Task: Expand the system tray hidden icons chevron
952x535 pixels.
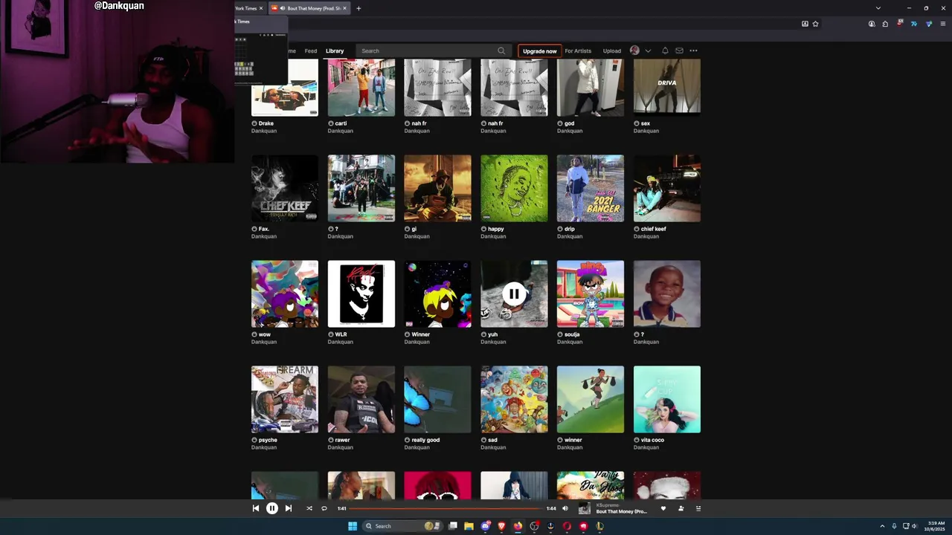Action: [x=882, y=526]
